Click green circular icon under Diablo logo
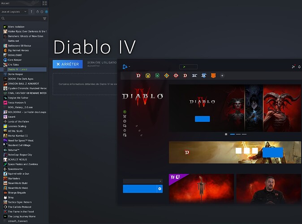302x224 pixels. (x=125, y=112)
